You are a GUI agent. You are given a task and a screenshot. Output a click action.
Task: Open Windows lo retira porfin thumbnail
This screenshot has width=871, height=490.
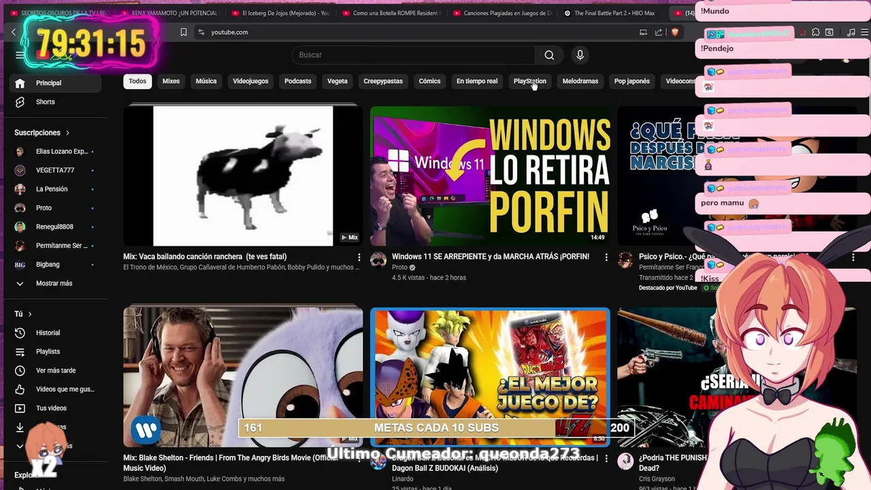pos(490,175)
